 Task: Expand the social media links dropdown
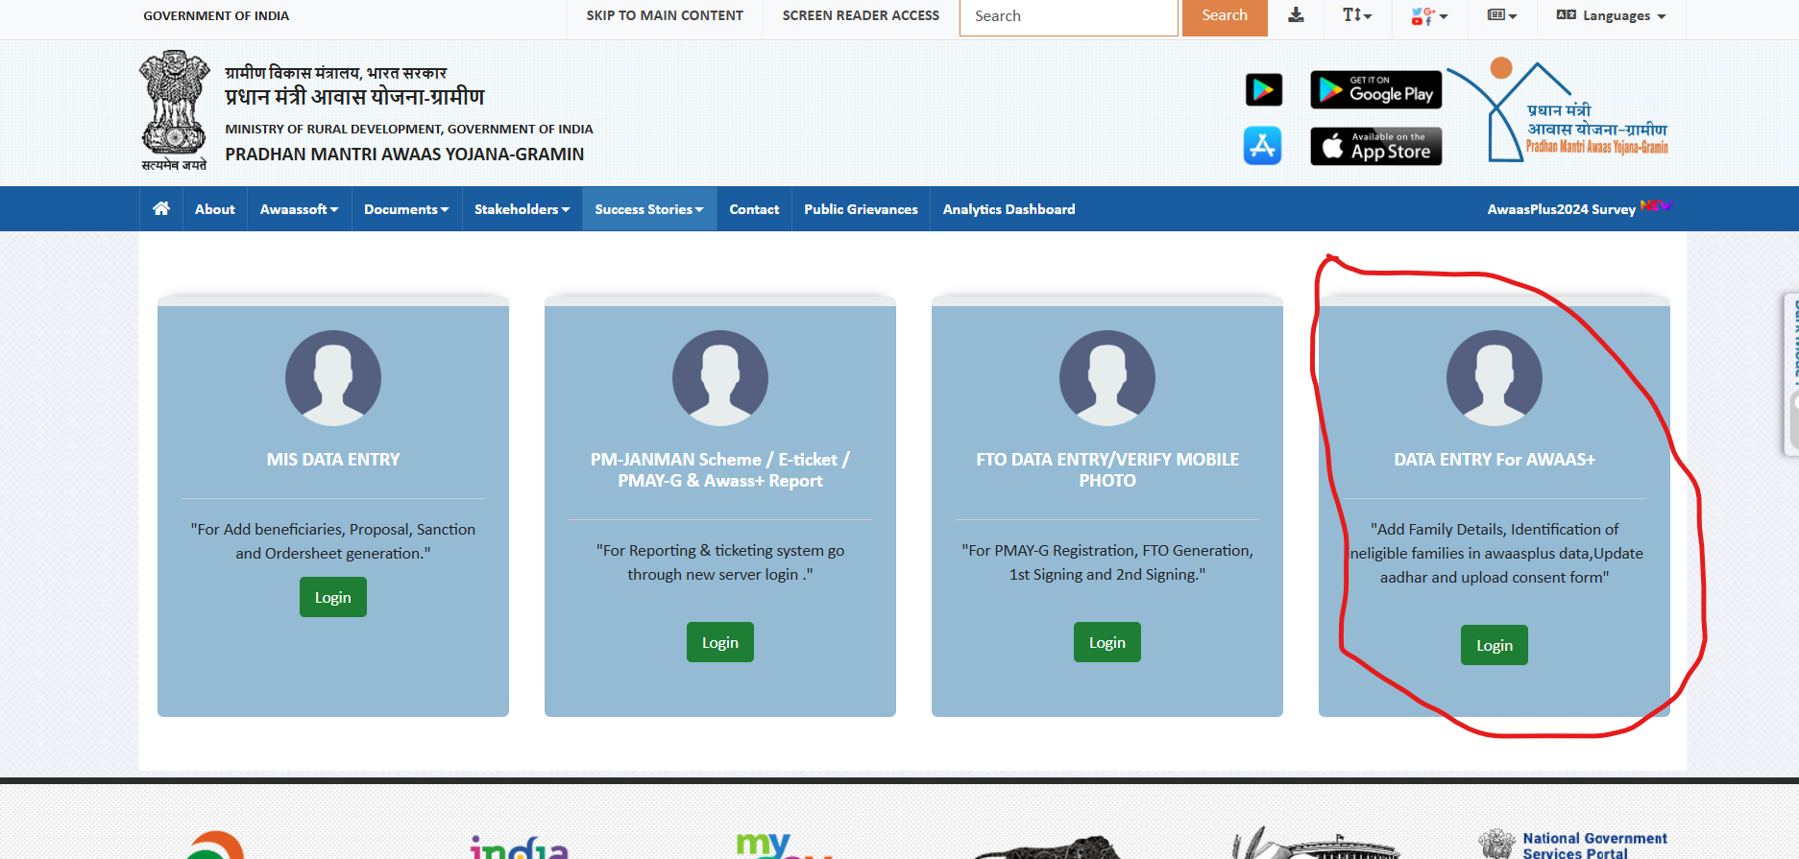click(1428, 15)
